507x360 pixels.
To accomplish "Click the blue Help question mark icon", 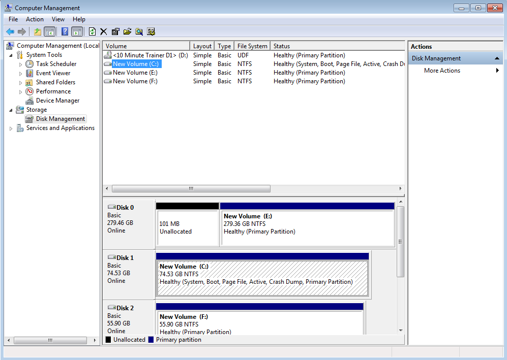I will click(65, 31).
